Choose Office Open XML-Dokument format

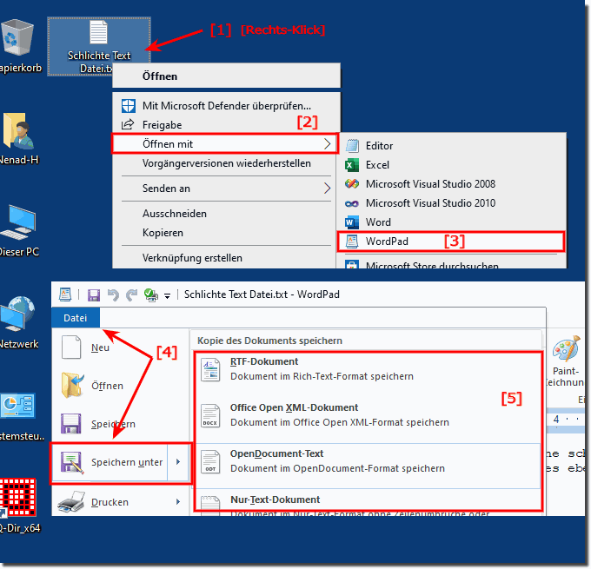[x=368, y=415]
